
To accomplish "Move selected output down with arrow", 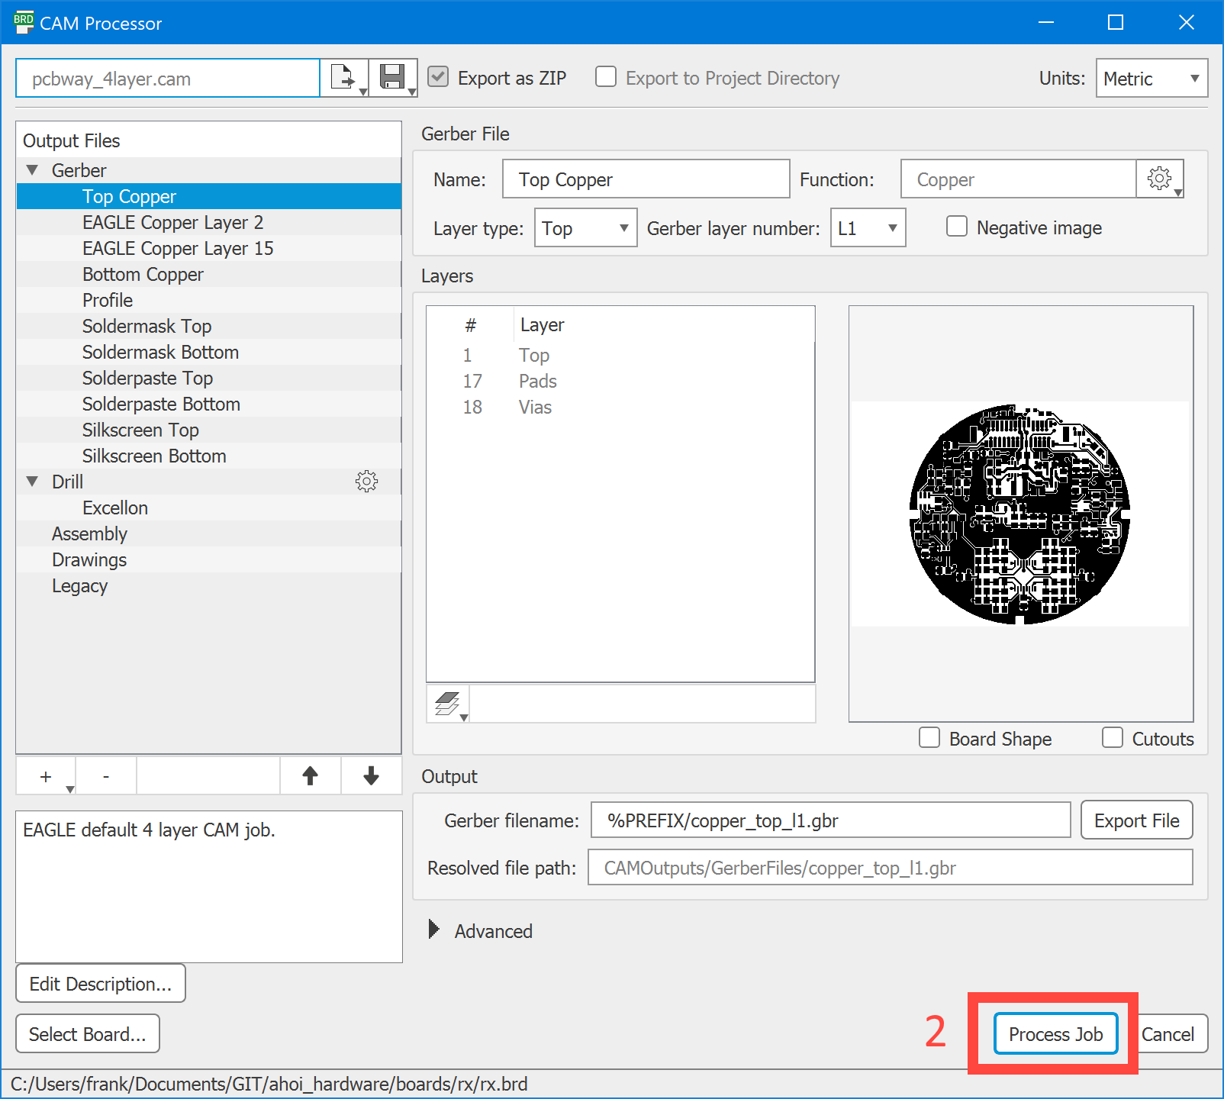I will click(x=371, y=776).
